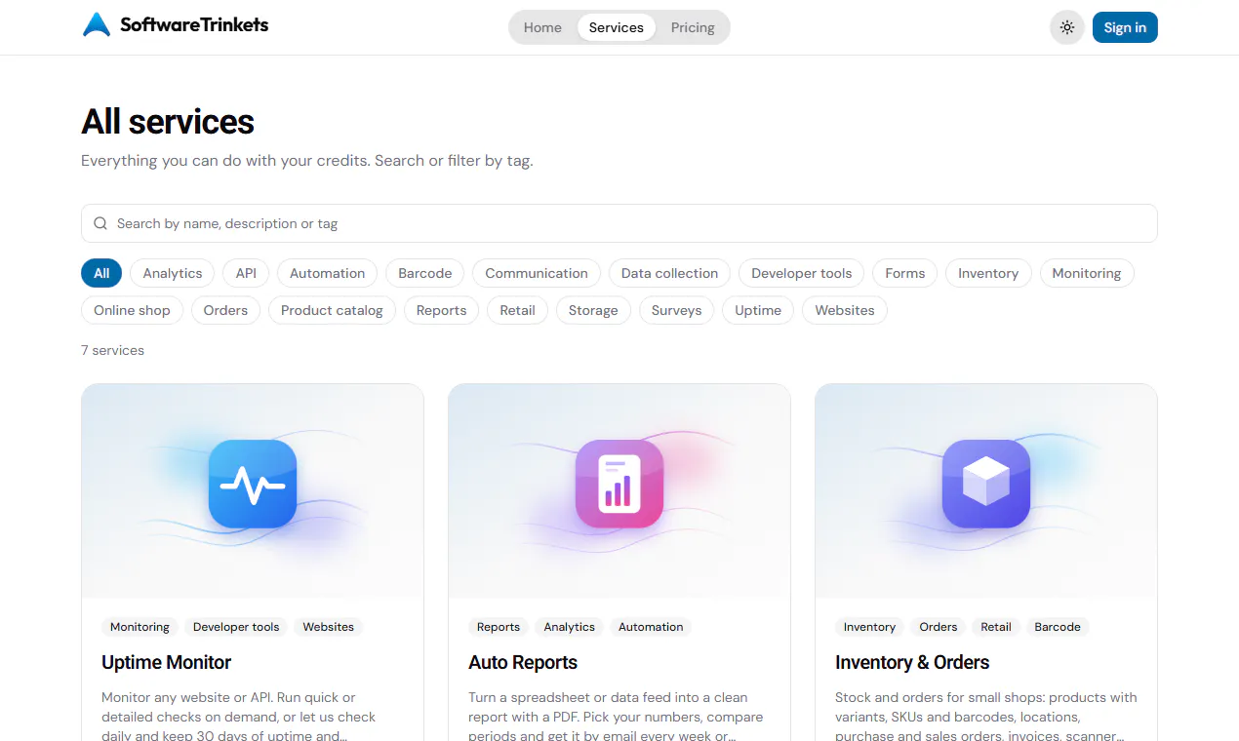
Task: Open the Inventory & Orders service title
Action: 912,663
